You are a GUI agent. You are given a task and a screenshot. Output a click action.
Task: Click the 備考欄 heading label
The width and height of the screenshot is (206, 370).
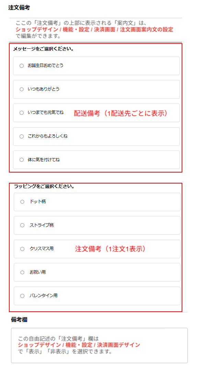pos(19,320)
